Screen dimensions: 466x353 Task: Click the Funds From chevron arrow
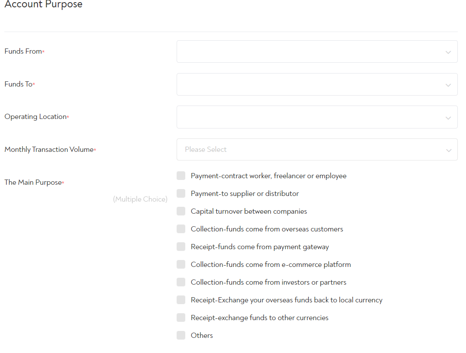[448, 52]
